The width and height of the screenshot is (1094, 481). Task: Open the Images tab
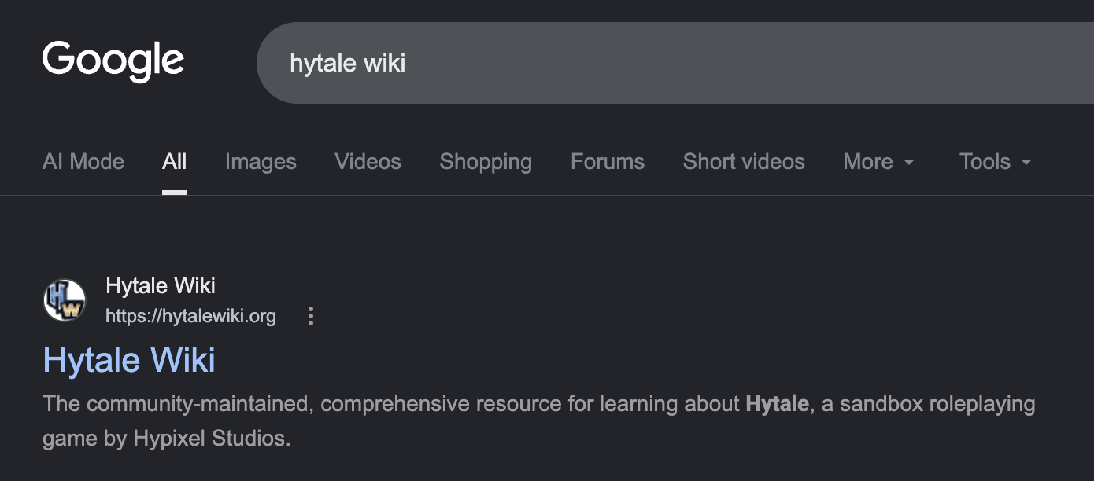click(x=261, y=162)
